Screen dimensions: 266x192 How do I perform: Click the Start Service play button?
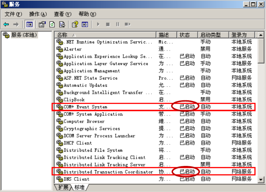coord(98,24)
